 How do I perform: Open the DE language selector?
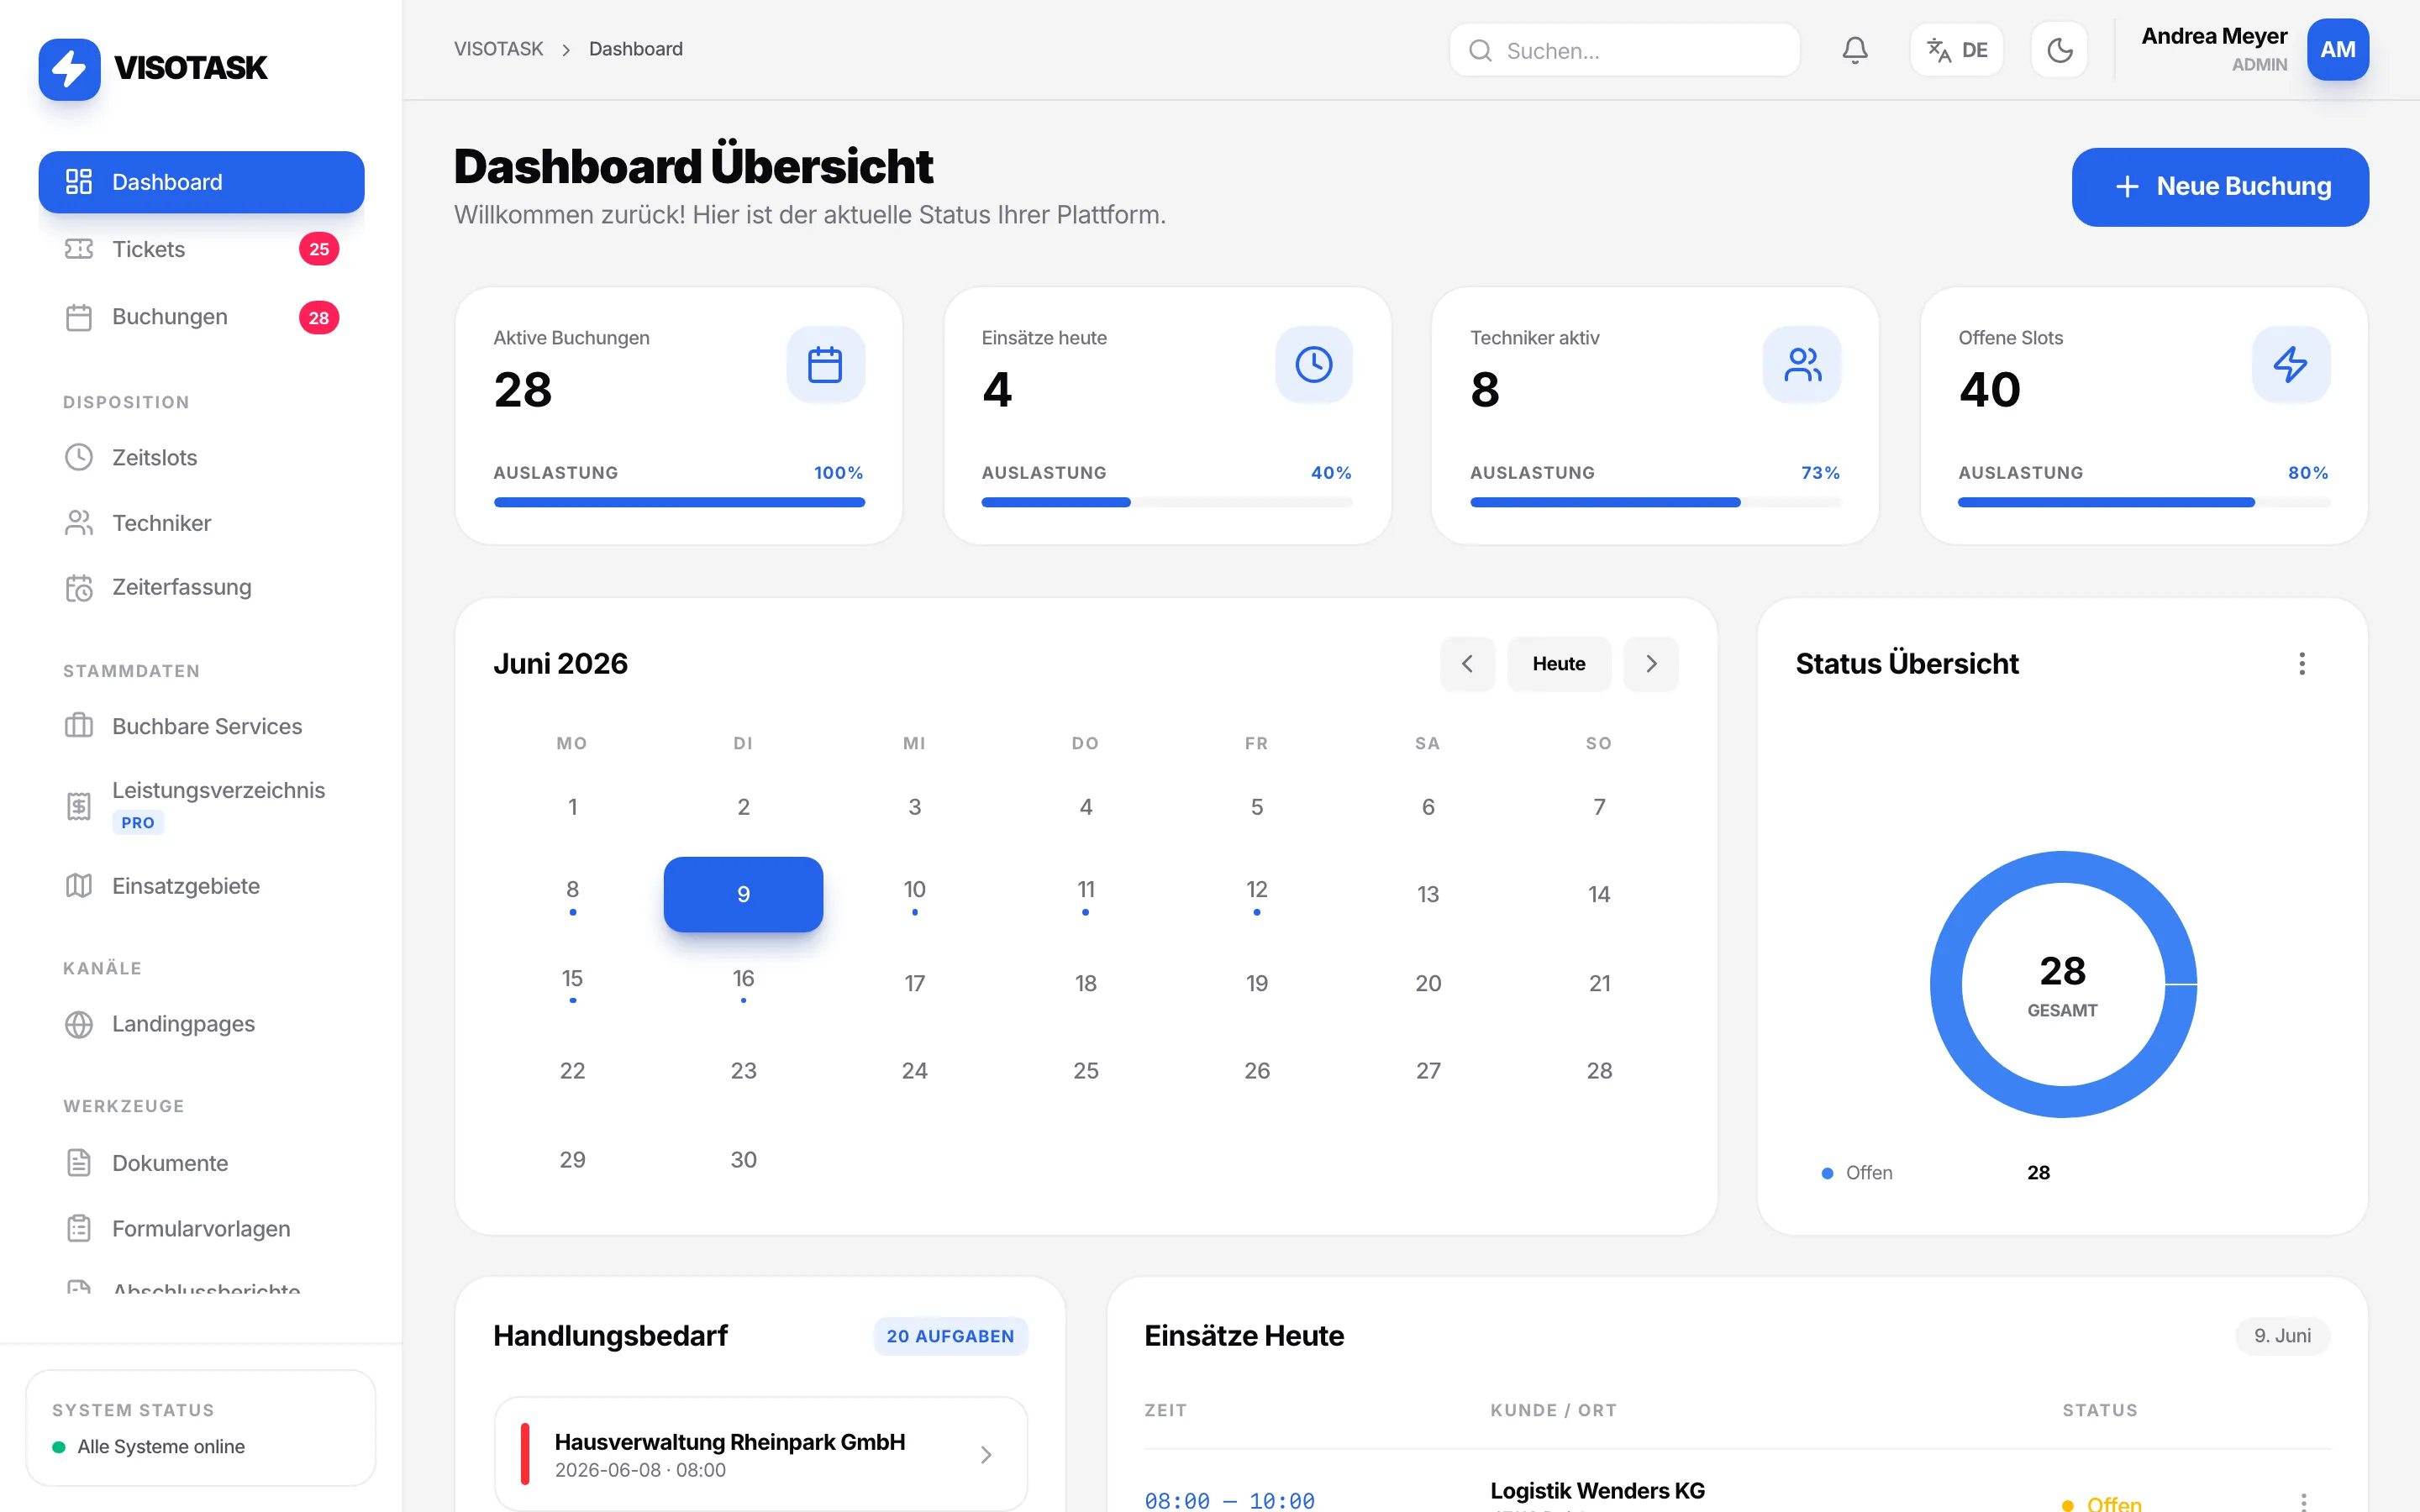tap(1957, 50)
